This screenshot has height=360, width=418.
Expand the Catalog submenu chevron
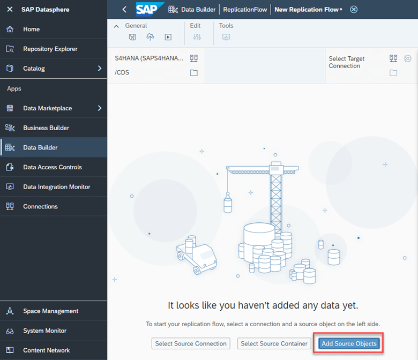(100, 69)
